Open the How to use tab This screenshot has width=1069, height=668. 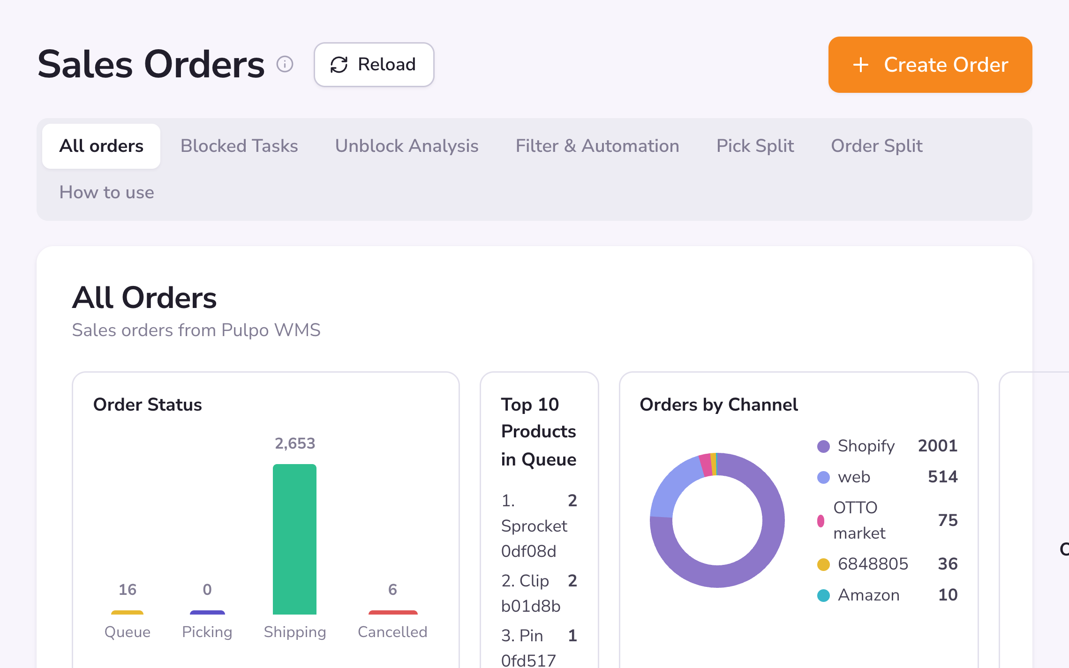pos(107,192)
